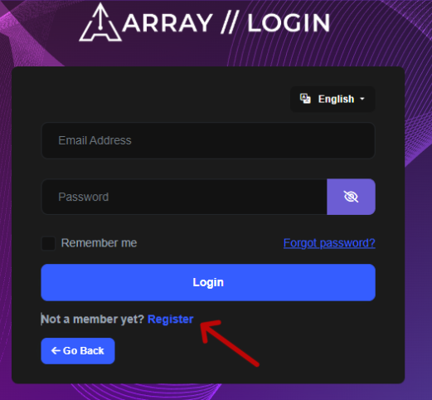Click the English label in language selector
Screen dimensions: 432x400
[x=336, y=99]
